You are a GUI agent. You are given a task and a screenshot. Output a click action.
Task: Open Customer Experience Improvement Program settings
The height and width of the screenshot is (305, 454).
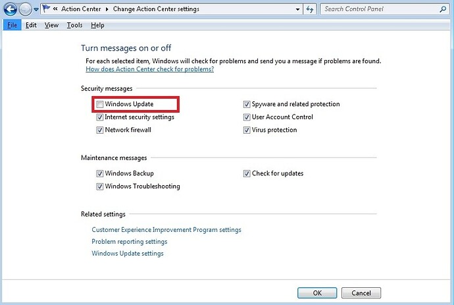tap(166, 230)
